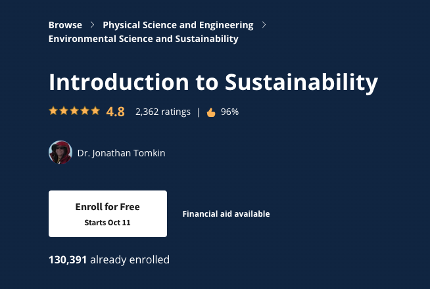Click the fifth rating star
This screenshot has height=289, width=430.
95,111
